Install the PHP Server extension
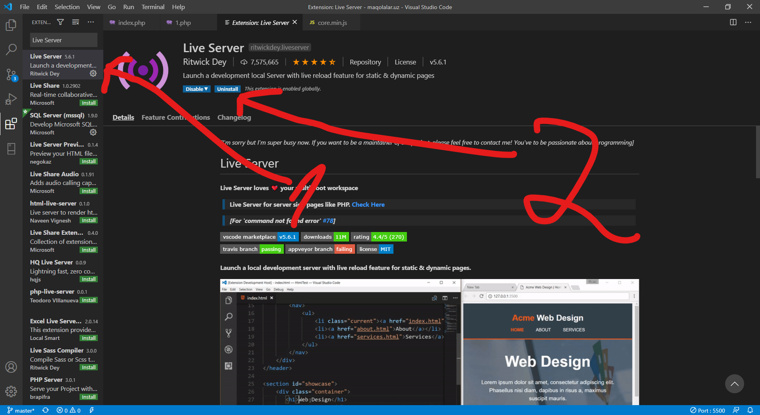This screenshot has width=760, height=415. pyautogui.click(x=89, y=397)
